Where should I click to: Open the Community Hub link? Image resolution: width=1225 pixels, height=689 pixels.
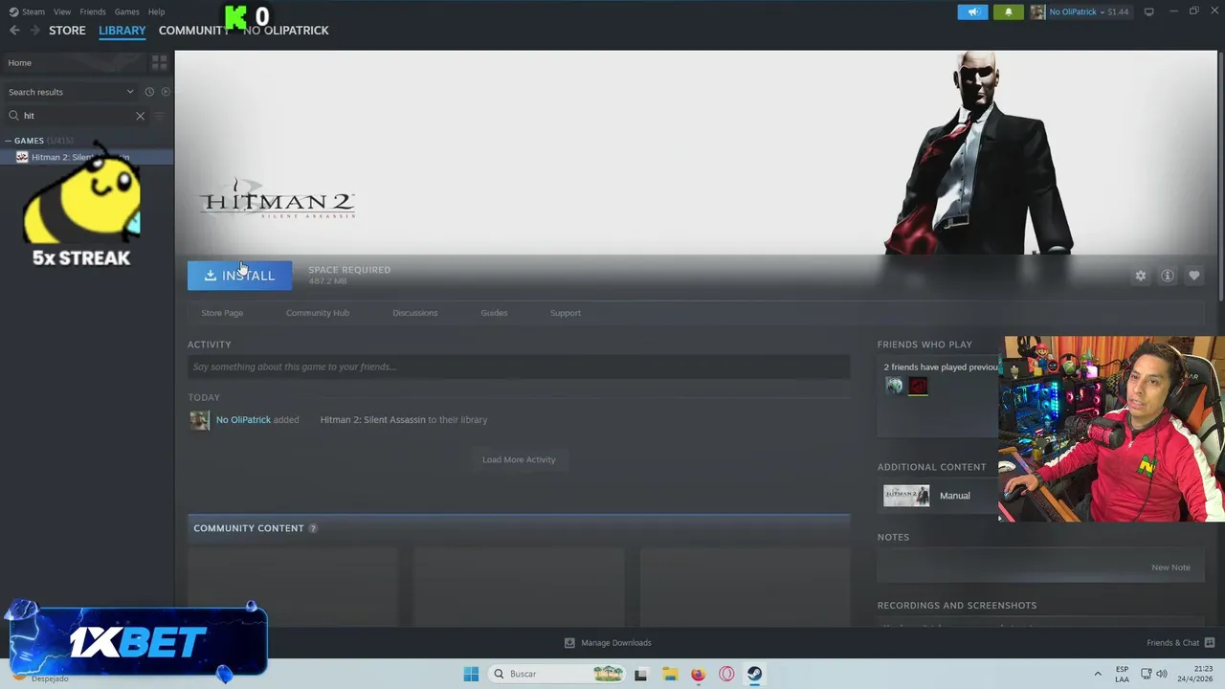click(x=318, y=313)
